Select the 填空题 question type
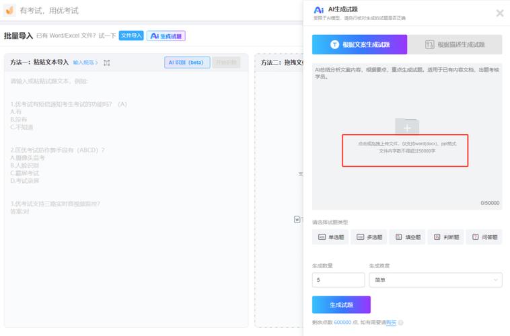 tap(407, 237)
